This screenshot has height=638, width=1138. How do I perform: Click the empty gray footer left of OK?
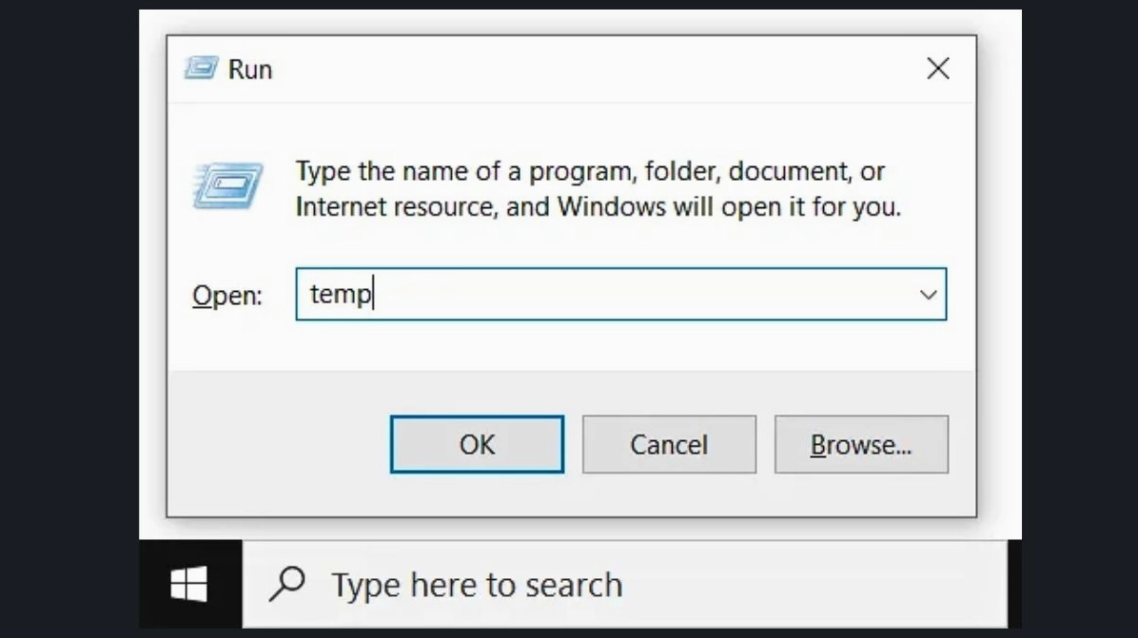coord(276,444)
